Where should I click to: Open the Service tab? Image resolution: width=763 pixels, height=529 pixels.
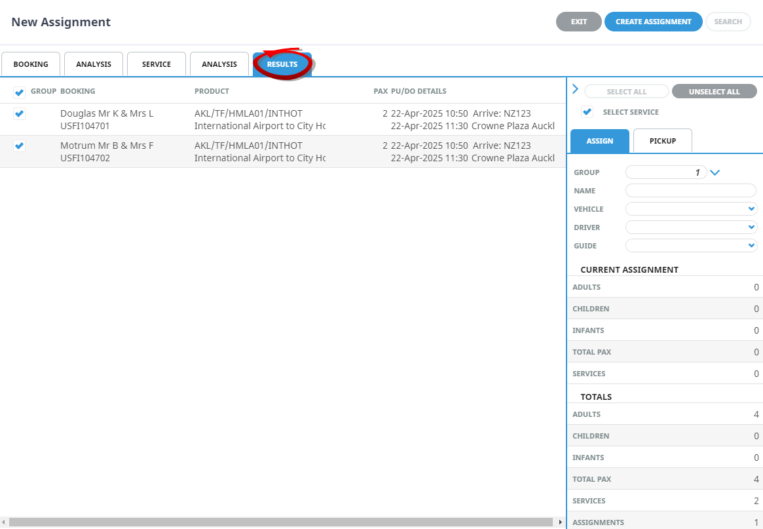(157, 64)
